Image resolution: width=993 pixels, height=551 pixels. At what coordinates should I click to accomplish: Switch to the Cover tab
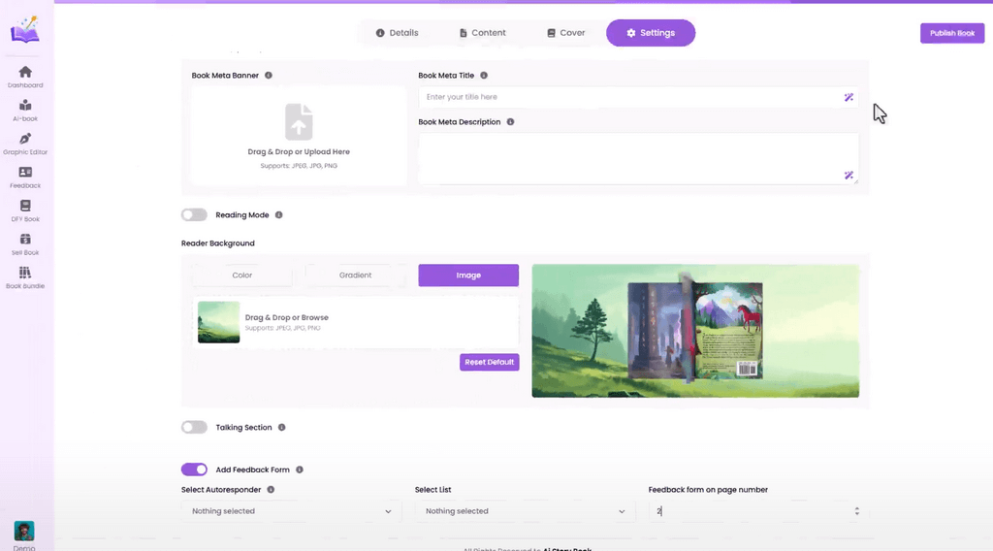point(566,33)
